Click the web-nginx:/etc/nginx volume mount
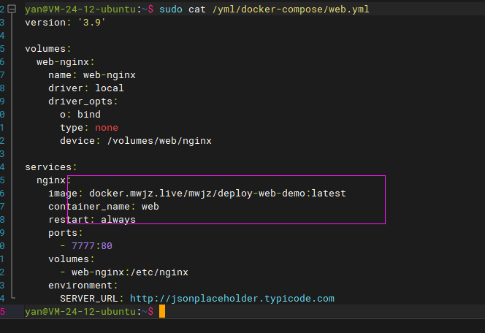485x333 pixels. pos(130,272)
